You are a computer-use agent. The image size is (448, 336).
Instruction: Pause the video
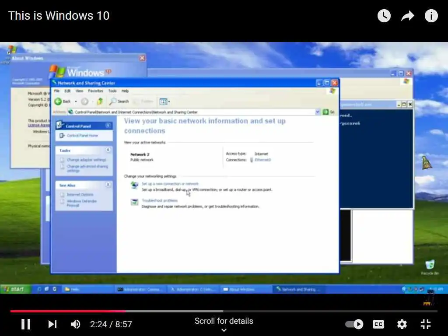click(26, 324)
